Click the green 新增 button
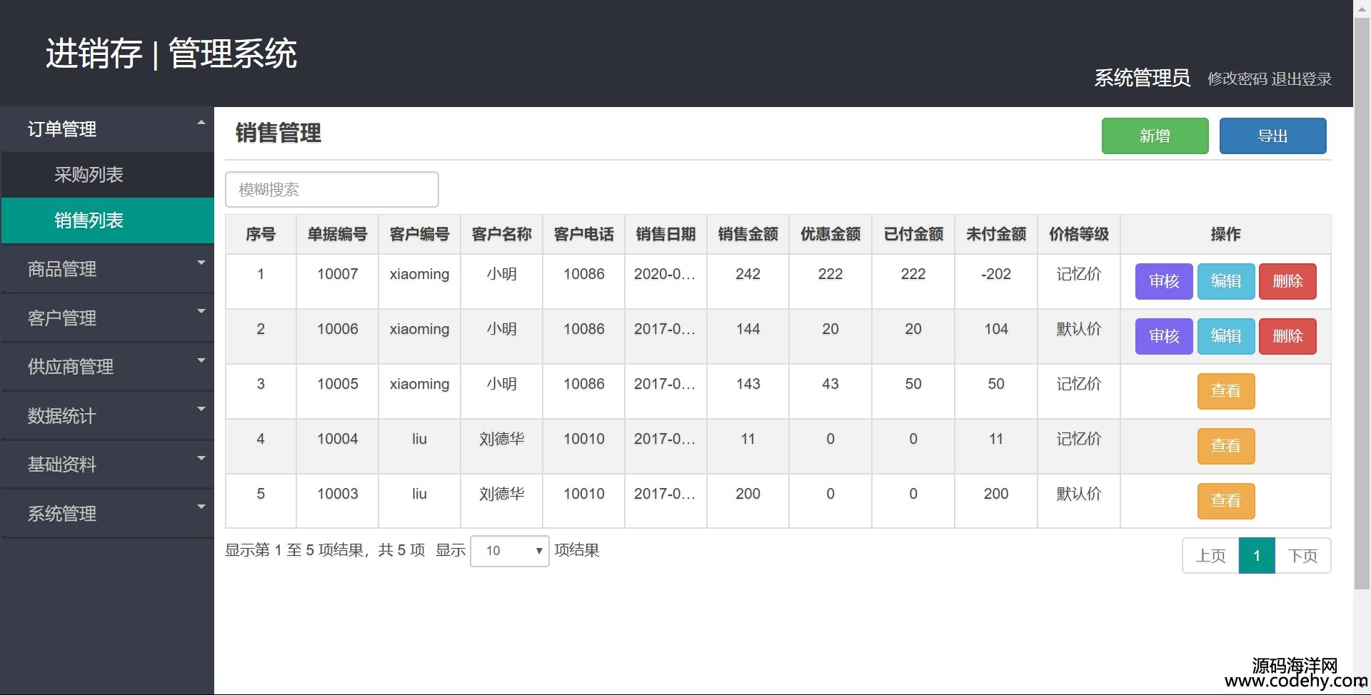The width and height of the screenshot is (1371, 695). [x=1155, y=136]
